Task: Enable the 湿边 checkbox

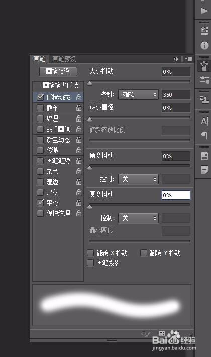Action: click(x=40, y=182)
